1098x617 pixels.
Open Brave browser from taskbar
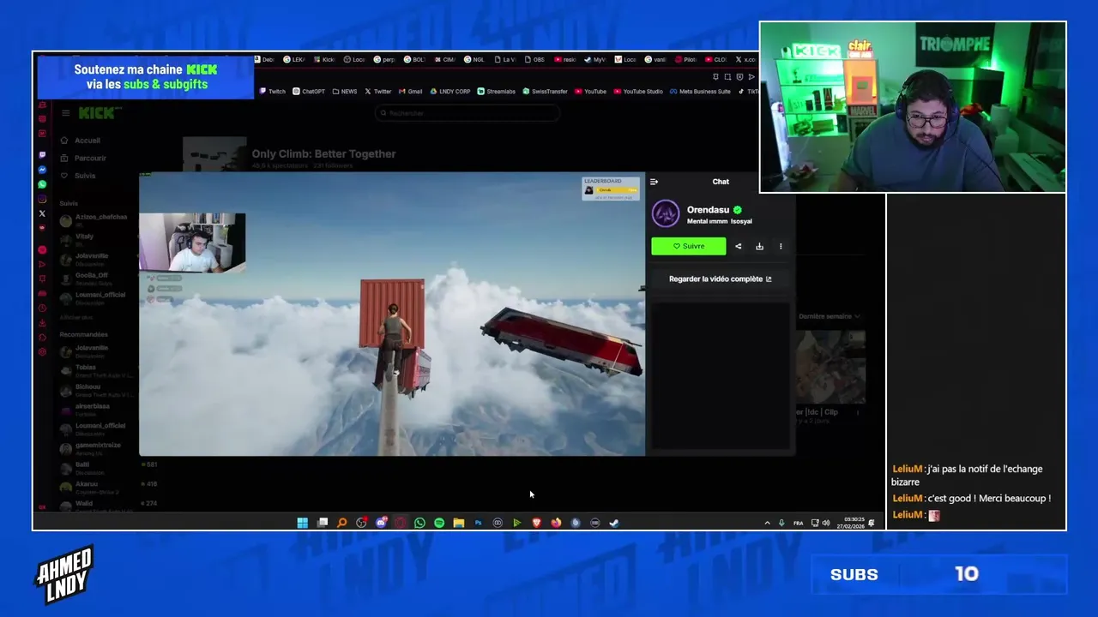pyautogui.click(x=536, y=523)
